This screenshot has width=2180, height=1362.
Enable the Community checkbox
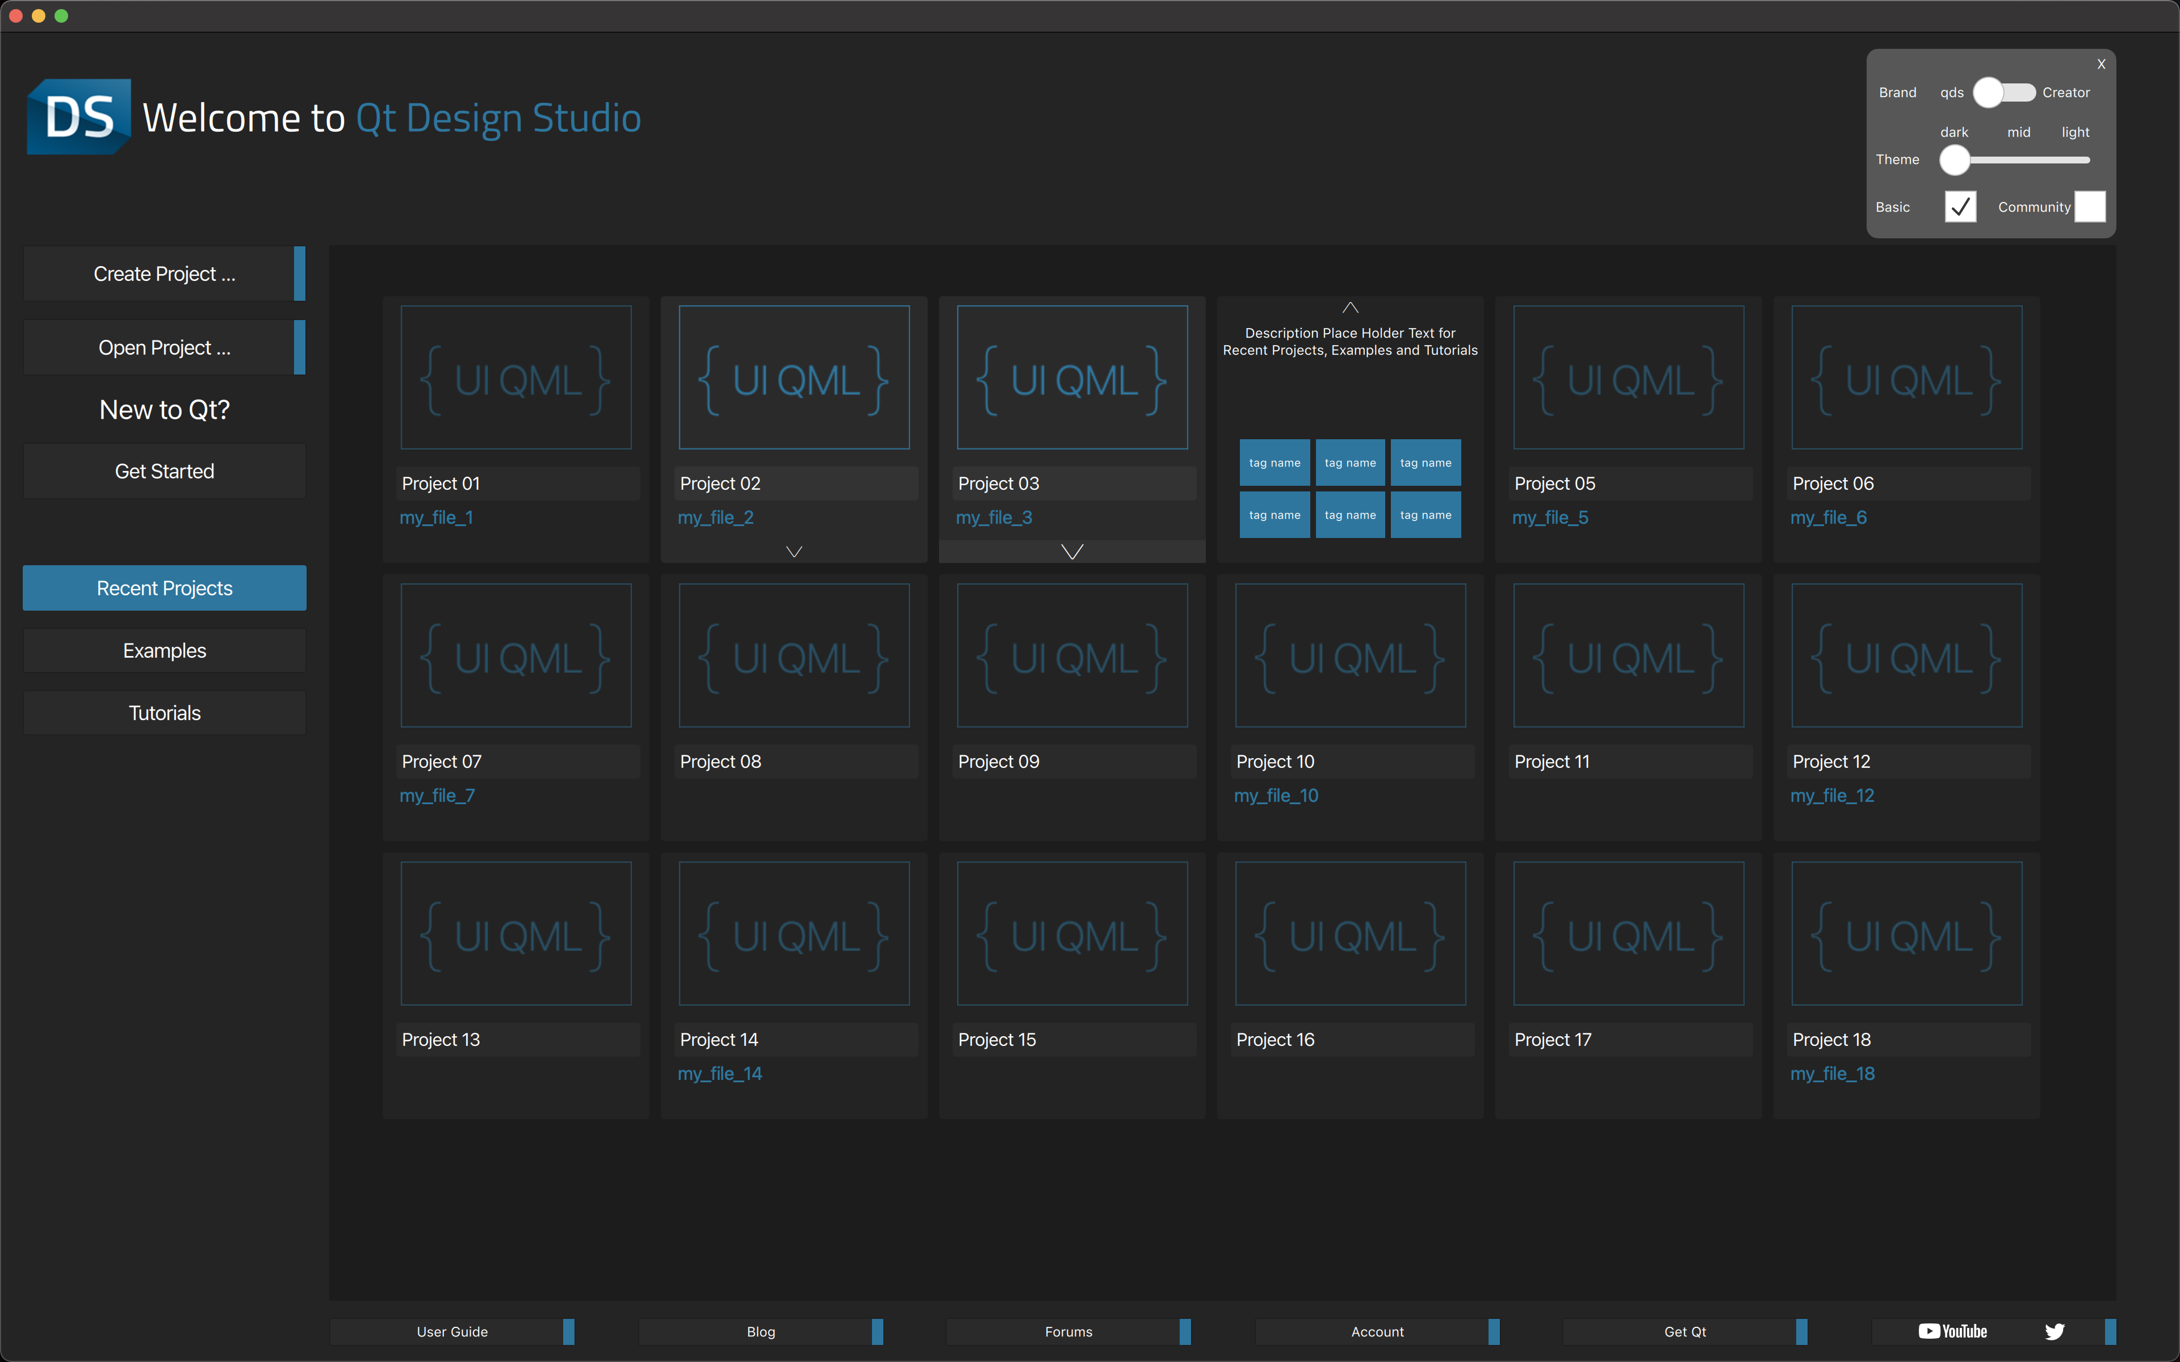(2089, 206)
